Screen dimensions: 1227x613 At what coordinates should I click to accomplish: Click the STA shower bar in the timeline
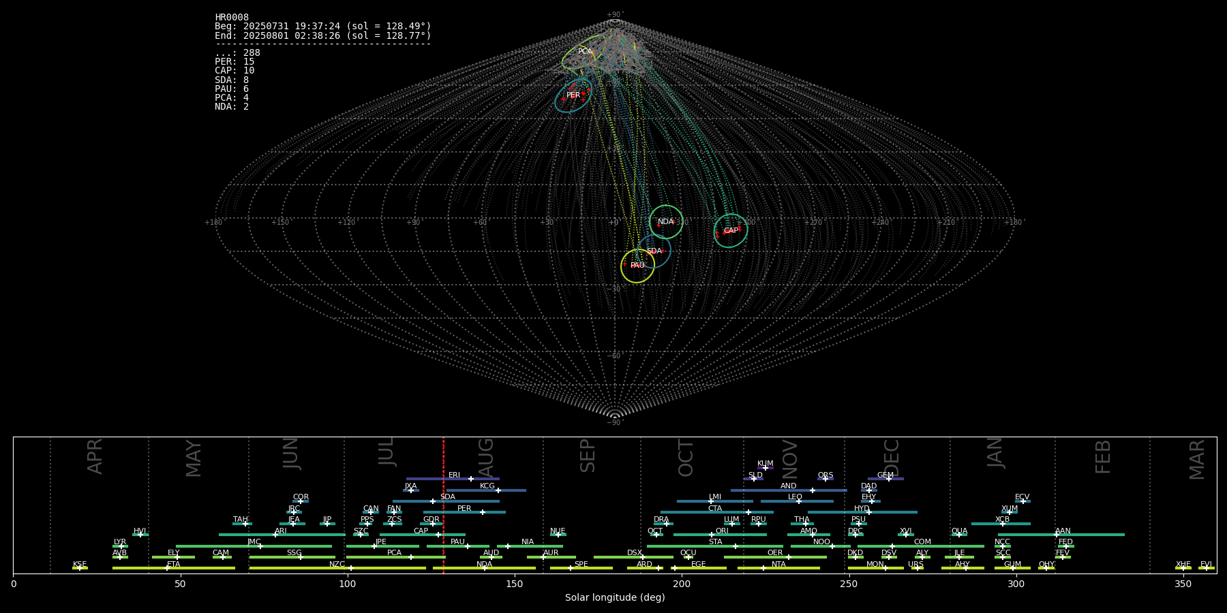tap(715, 546)
